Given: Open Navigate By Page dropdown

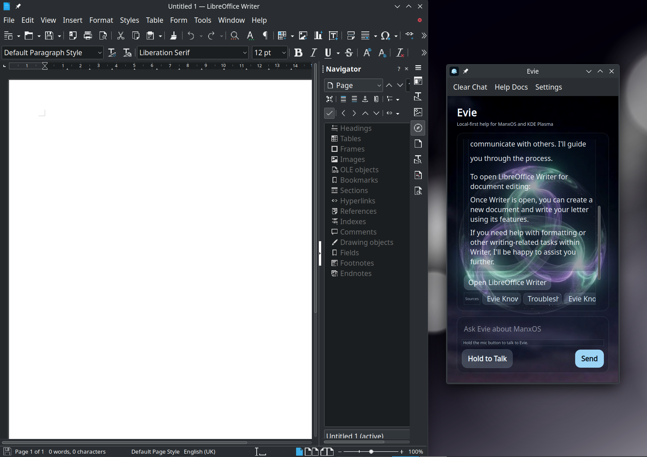Looking at the screenshot, I should (353, 85).
